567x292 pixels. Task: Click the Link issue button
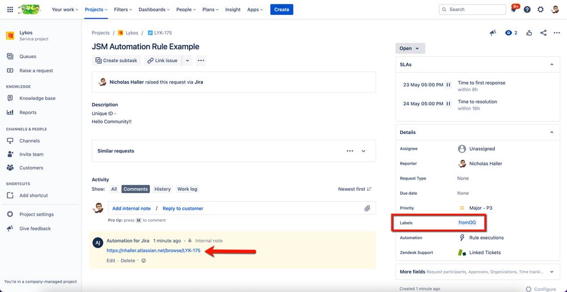pos(162,60)
